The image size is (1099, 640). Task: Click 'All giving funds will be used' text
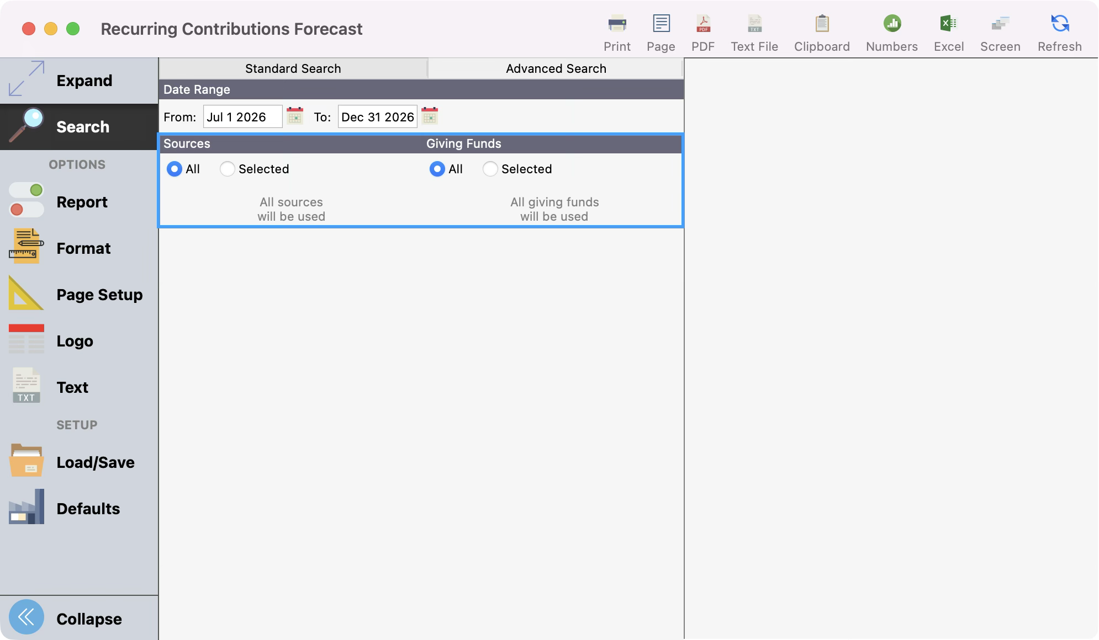point(554,209)
